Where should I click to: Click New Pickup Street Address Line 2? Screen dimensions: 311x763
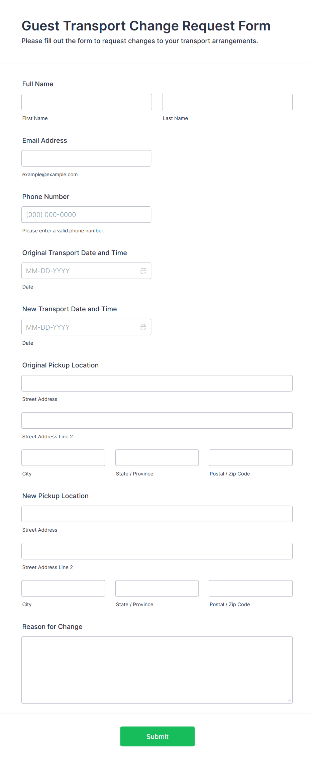157,551
